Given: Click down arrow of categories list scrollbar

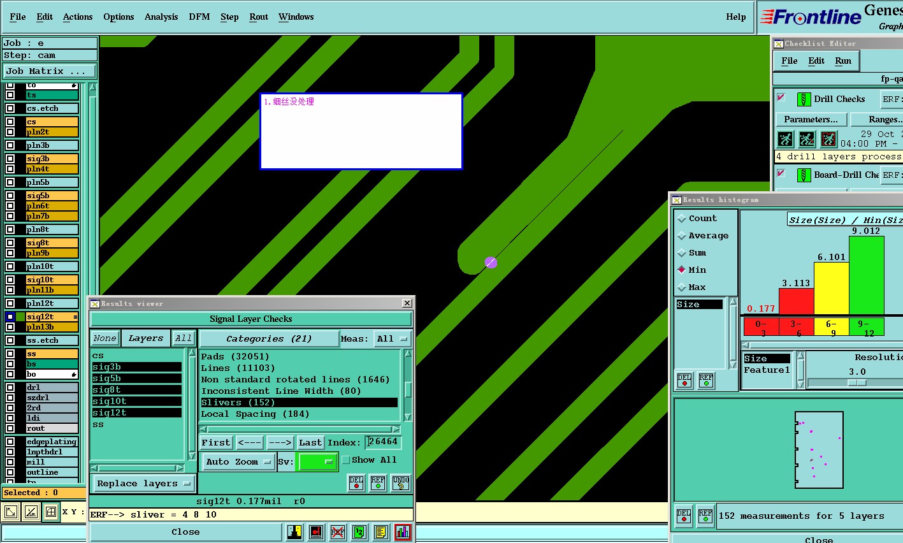Looking at the screenshot, I should click(408, 418).
